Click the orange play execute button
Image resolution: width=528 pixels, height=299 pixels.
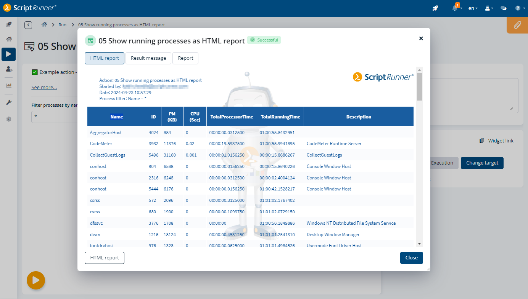click(x=36, y=280)
